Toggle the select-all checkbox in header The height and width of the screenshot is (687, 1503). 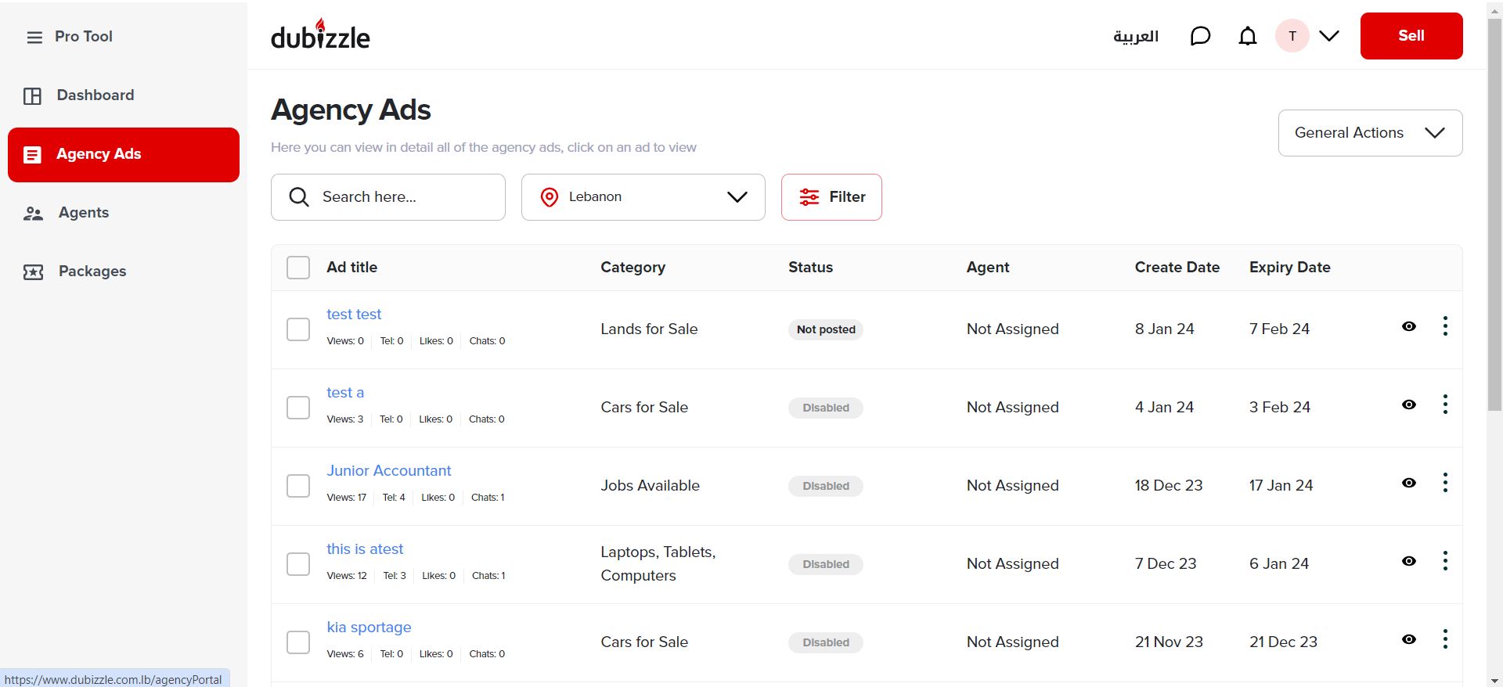[x=298, y=268]
